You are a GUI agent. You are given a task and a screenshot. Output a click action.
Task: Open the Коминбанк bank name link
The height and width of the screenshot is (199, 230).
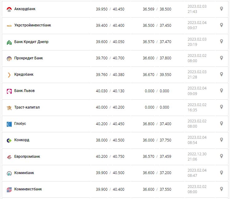click(x=24, y=173)
